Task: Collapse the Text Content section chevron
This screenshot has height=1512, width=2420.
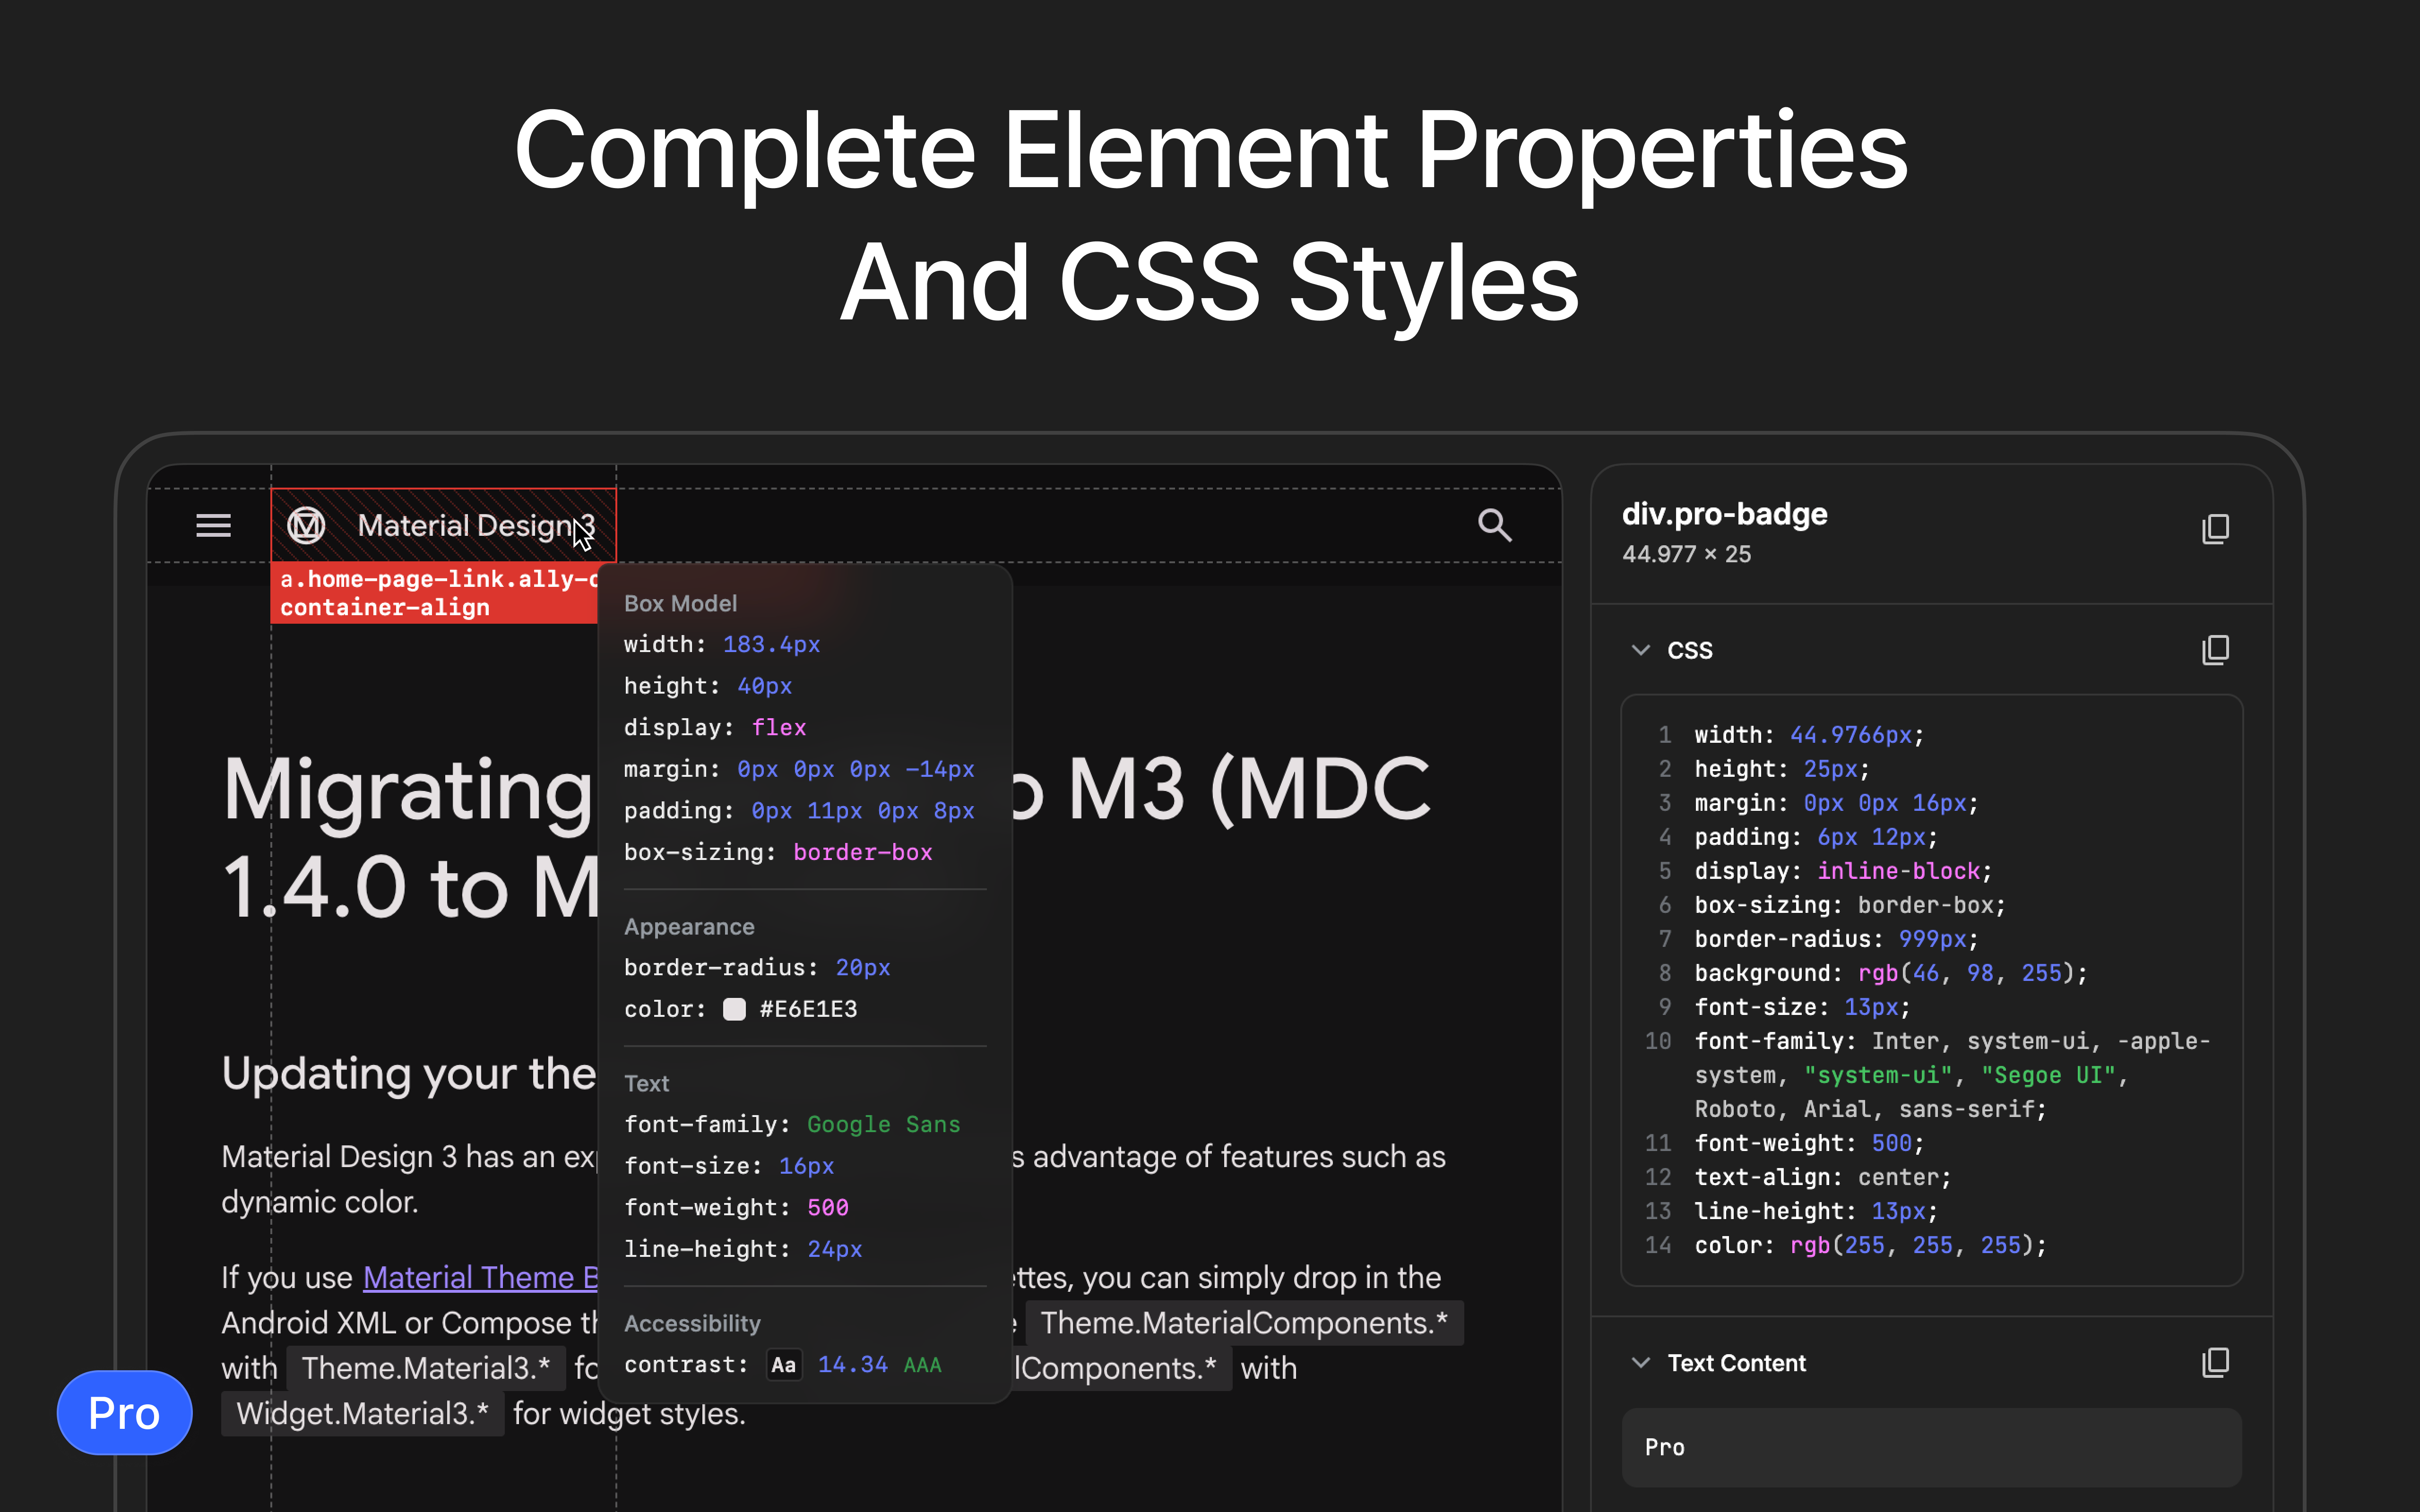Action: tap(1640, 1362)
